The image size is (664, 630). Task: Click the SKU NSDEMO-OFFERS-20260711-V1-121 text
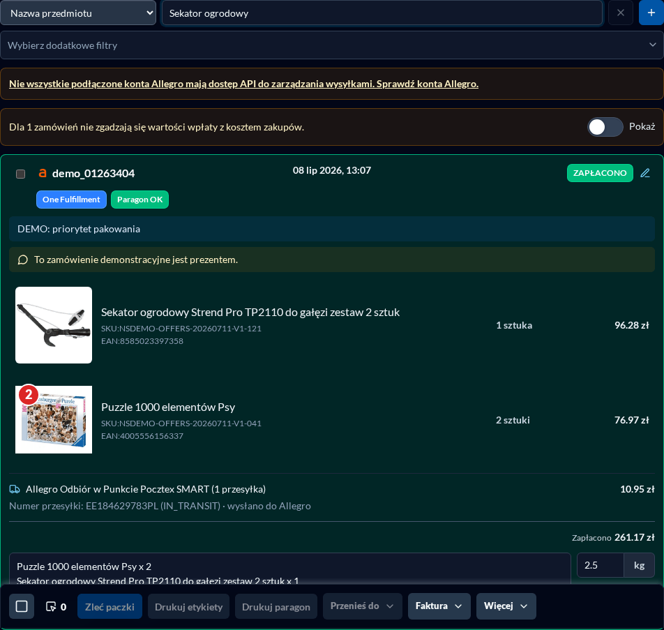181,329
